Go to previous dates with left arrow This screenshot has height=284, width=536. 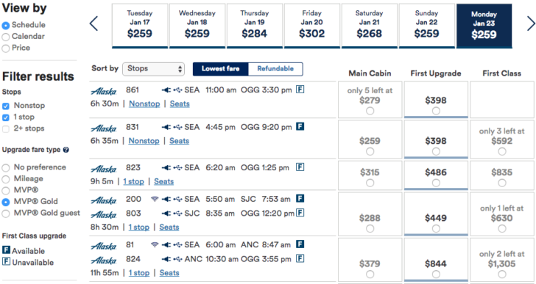click(94, 23)
